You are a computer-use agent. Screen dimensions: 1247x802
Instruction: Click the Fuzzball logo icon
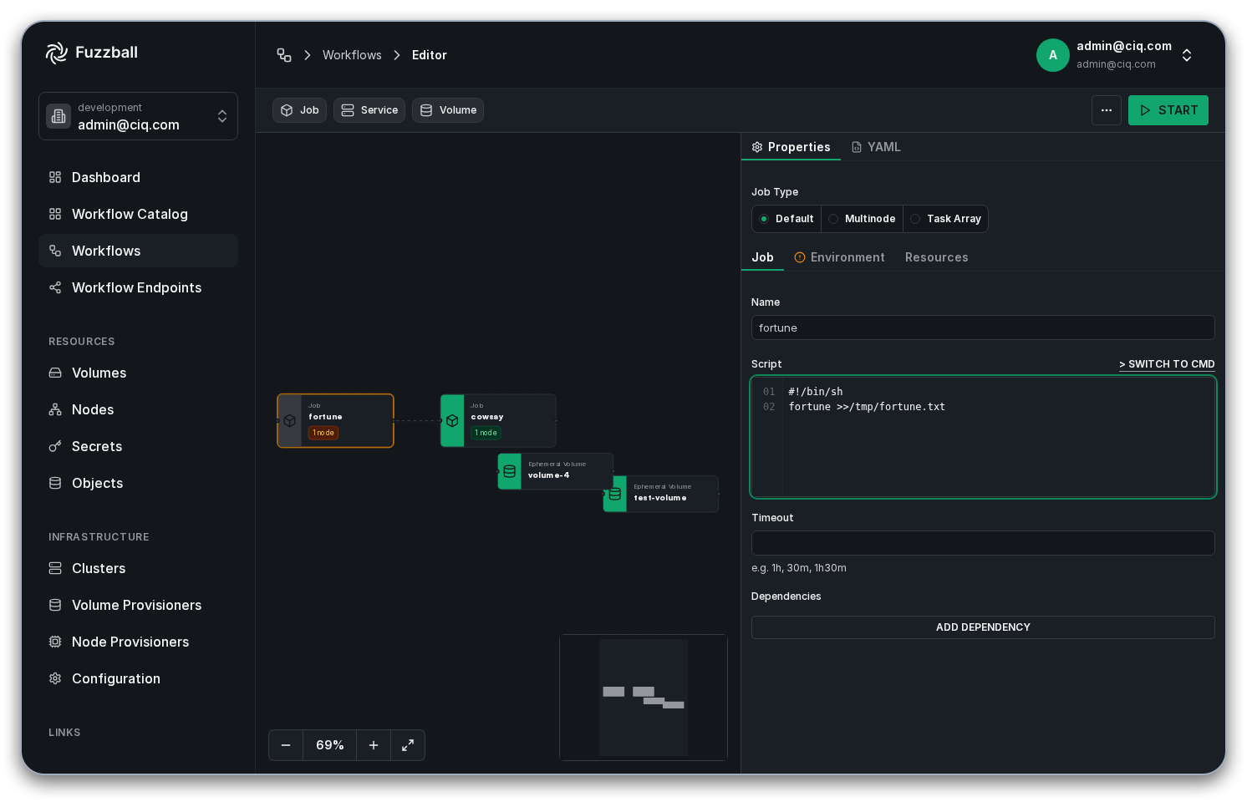[x=56, y=53]
